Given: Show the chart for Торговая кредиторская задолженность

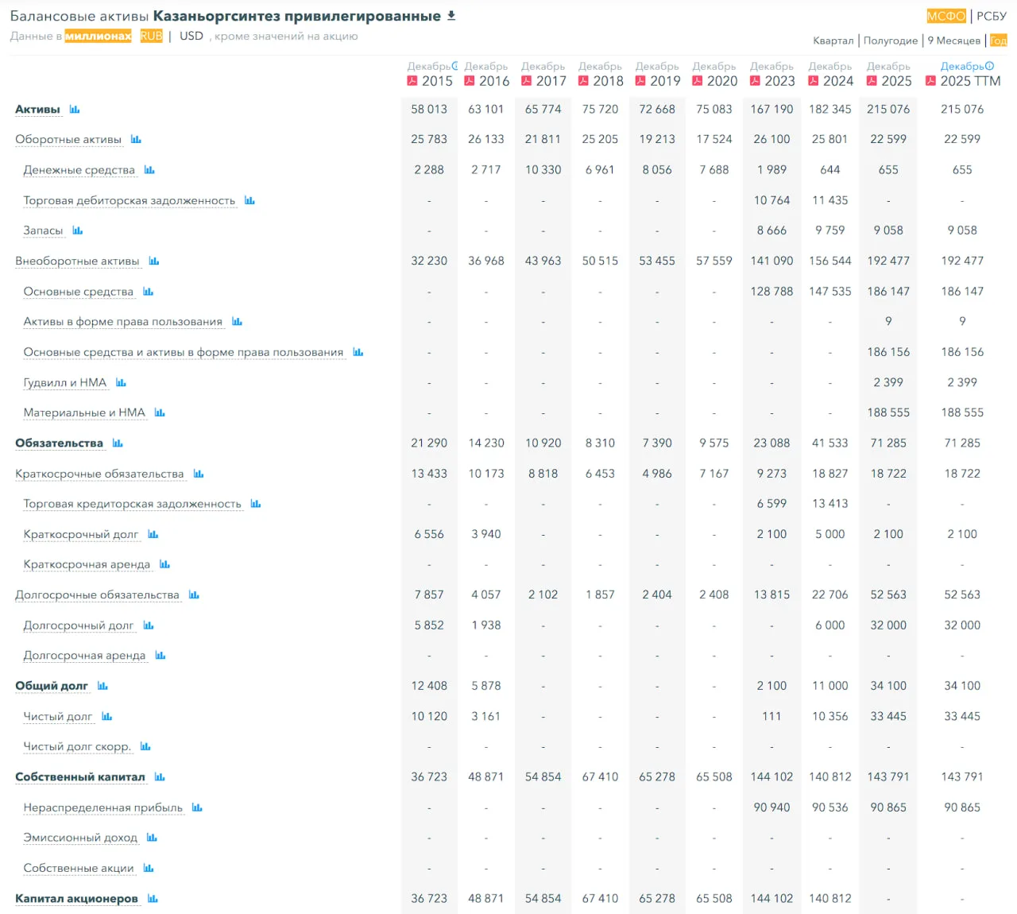Looking at the screenshot, I should pos(256,504).
